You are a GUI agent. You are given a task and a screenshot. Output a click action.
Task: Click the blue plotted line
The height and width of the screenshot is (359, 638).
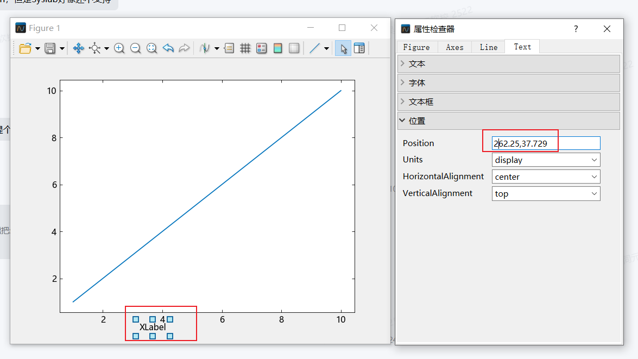(207, 196)
